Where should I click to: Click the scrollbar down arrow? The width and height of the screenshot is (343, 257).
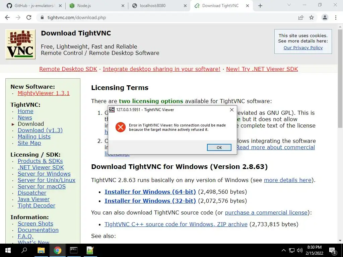pos(340,241)
